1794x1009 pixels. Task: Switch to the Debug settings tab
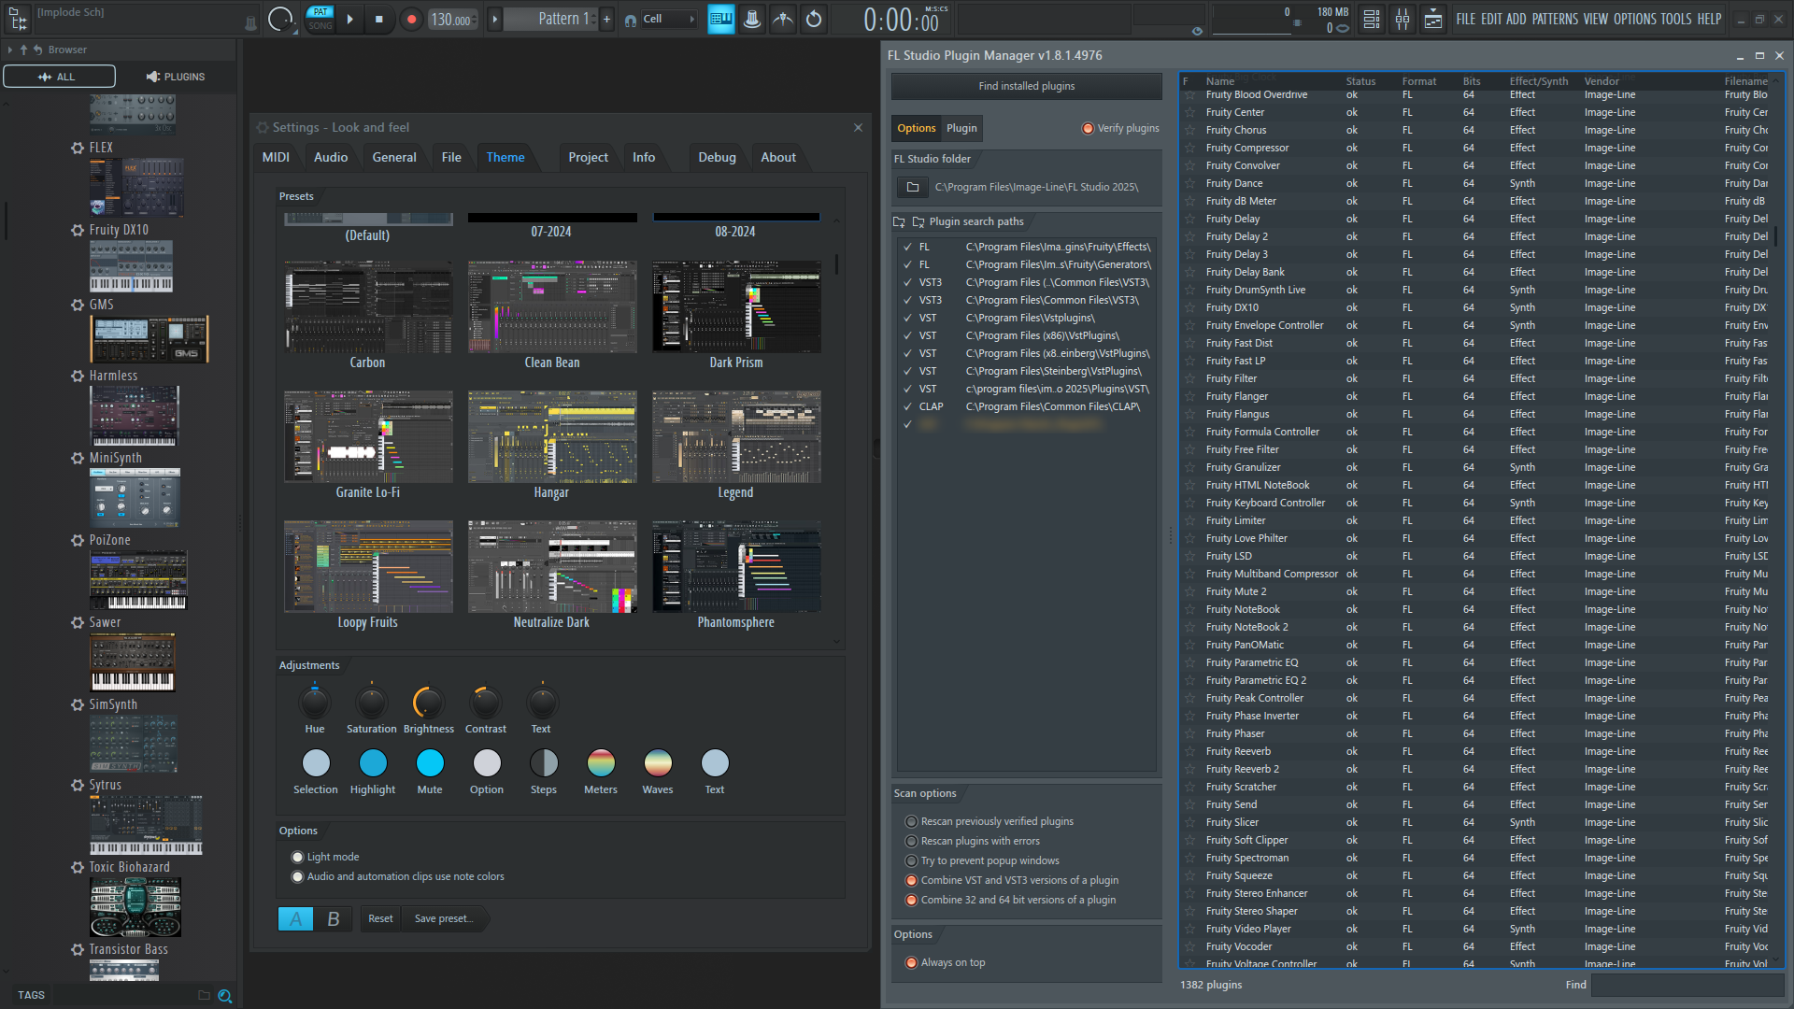pos(717,157)
